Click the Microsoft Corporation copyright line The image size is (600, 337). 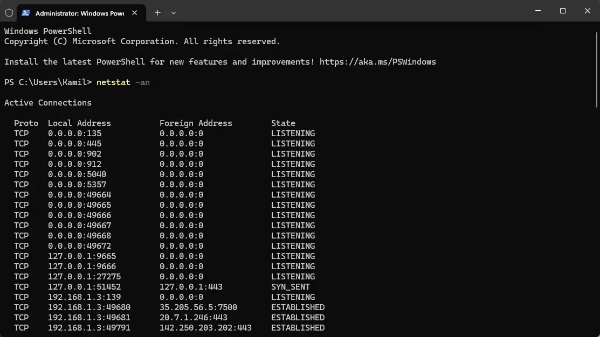(142, 41)
